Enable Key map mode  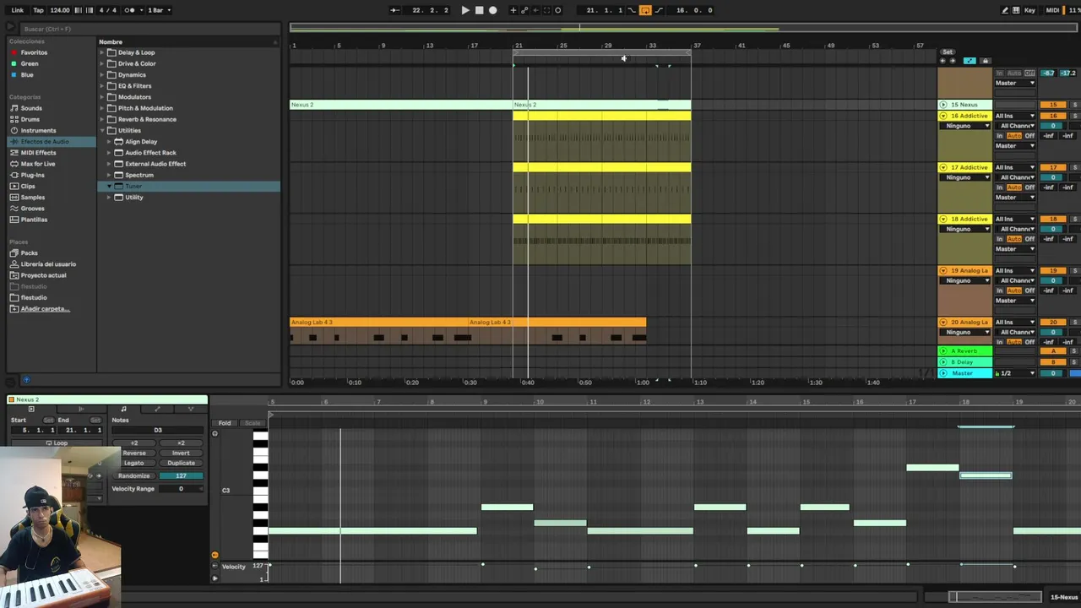coord(1029,10)
